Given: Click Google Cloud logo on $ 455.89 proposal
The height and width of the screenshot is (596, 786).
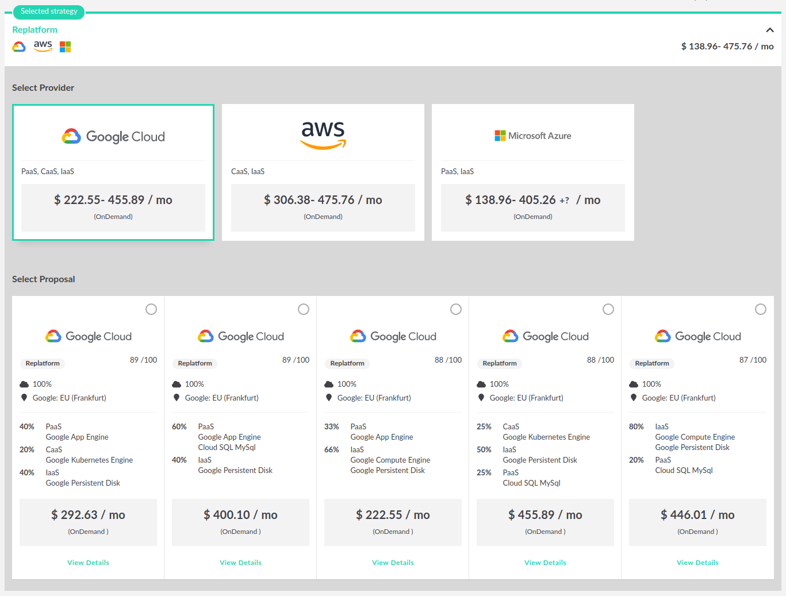Looking at the screenshot, I should (x=546, y=336).
